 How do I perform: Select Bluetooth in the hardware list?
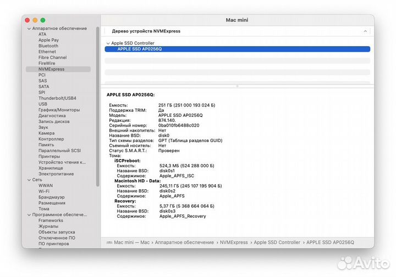tap(48, 46)
